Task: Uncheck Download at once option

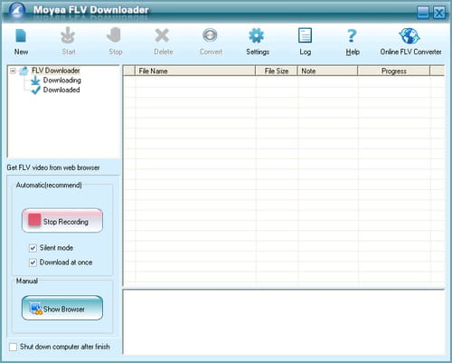Action: point(33,263)
